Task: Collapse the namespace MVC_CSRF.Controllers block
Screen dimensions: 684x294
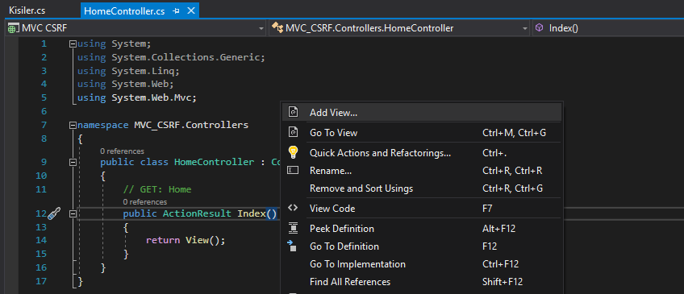Action: click(73, 126)
